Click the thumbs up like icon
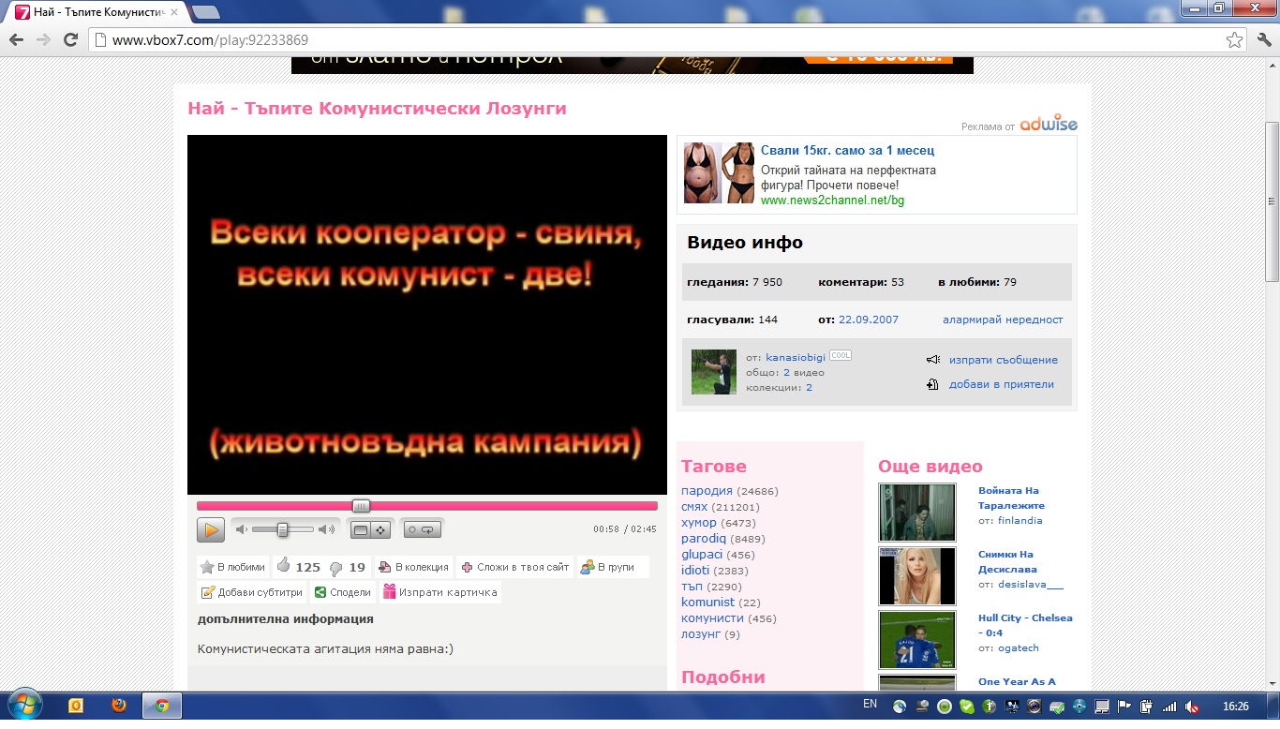The image size is (1280, 729). click(x=284, y=566)
